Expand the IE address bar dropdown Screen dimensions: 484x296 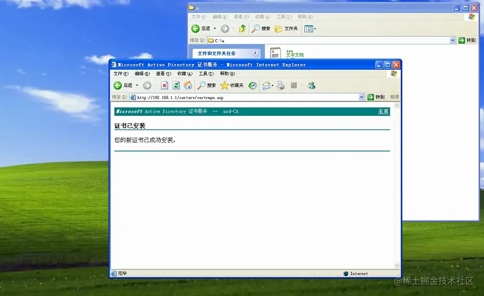click(x=362, y=97)
